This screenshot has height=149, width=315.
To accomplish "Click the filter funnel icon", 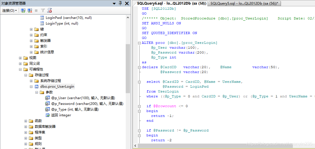I will click(x=43, y=10).
